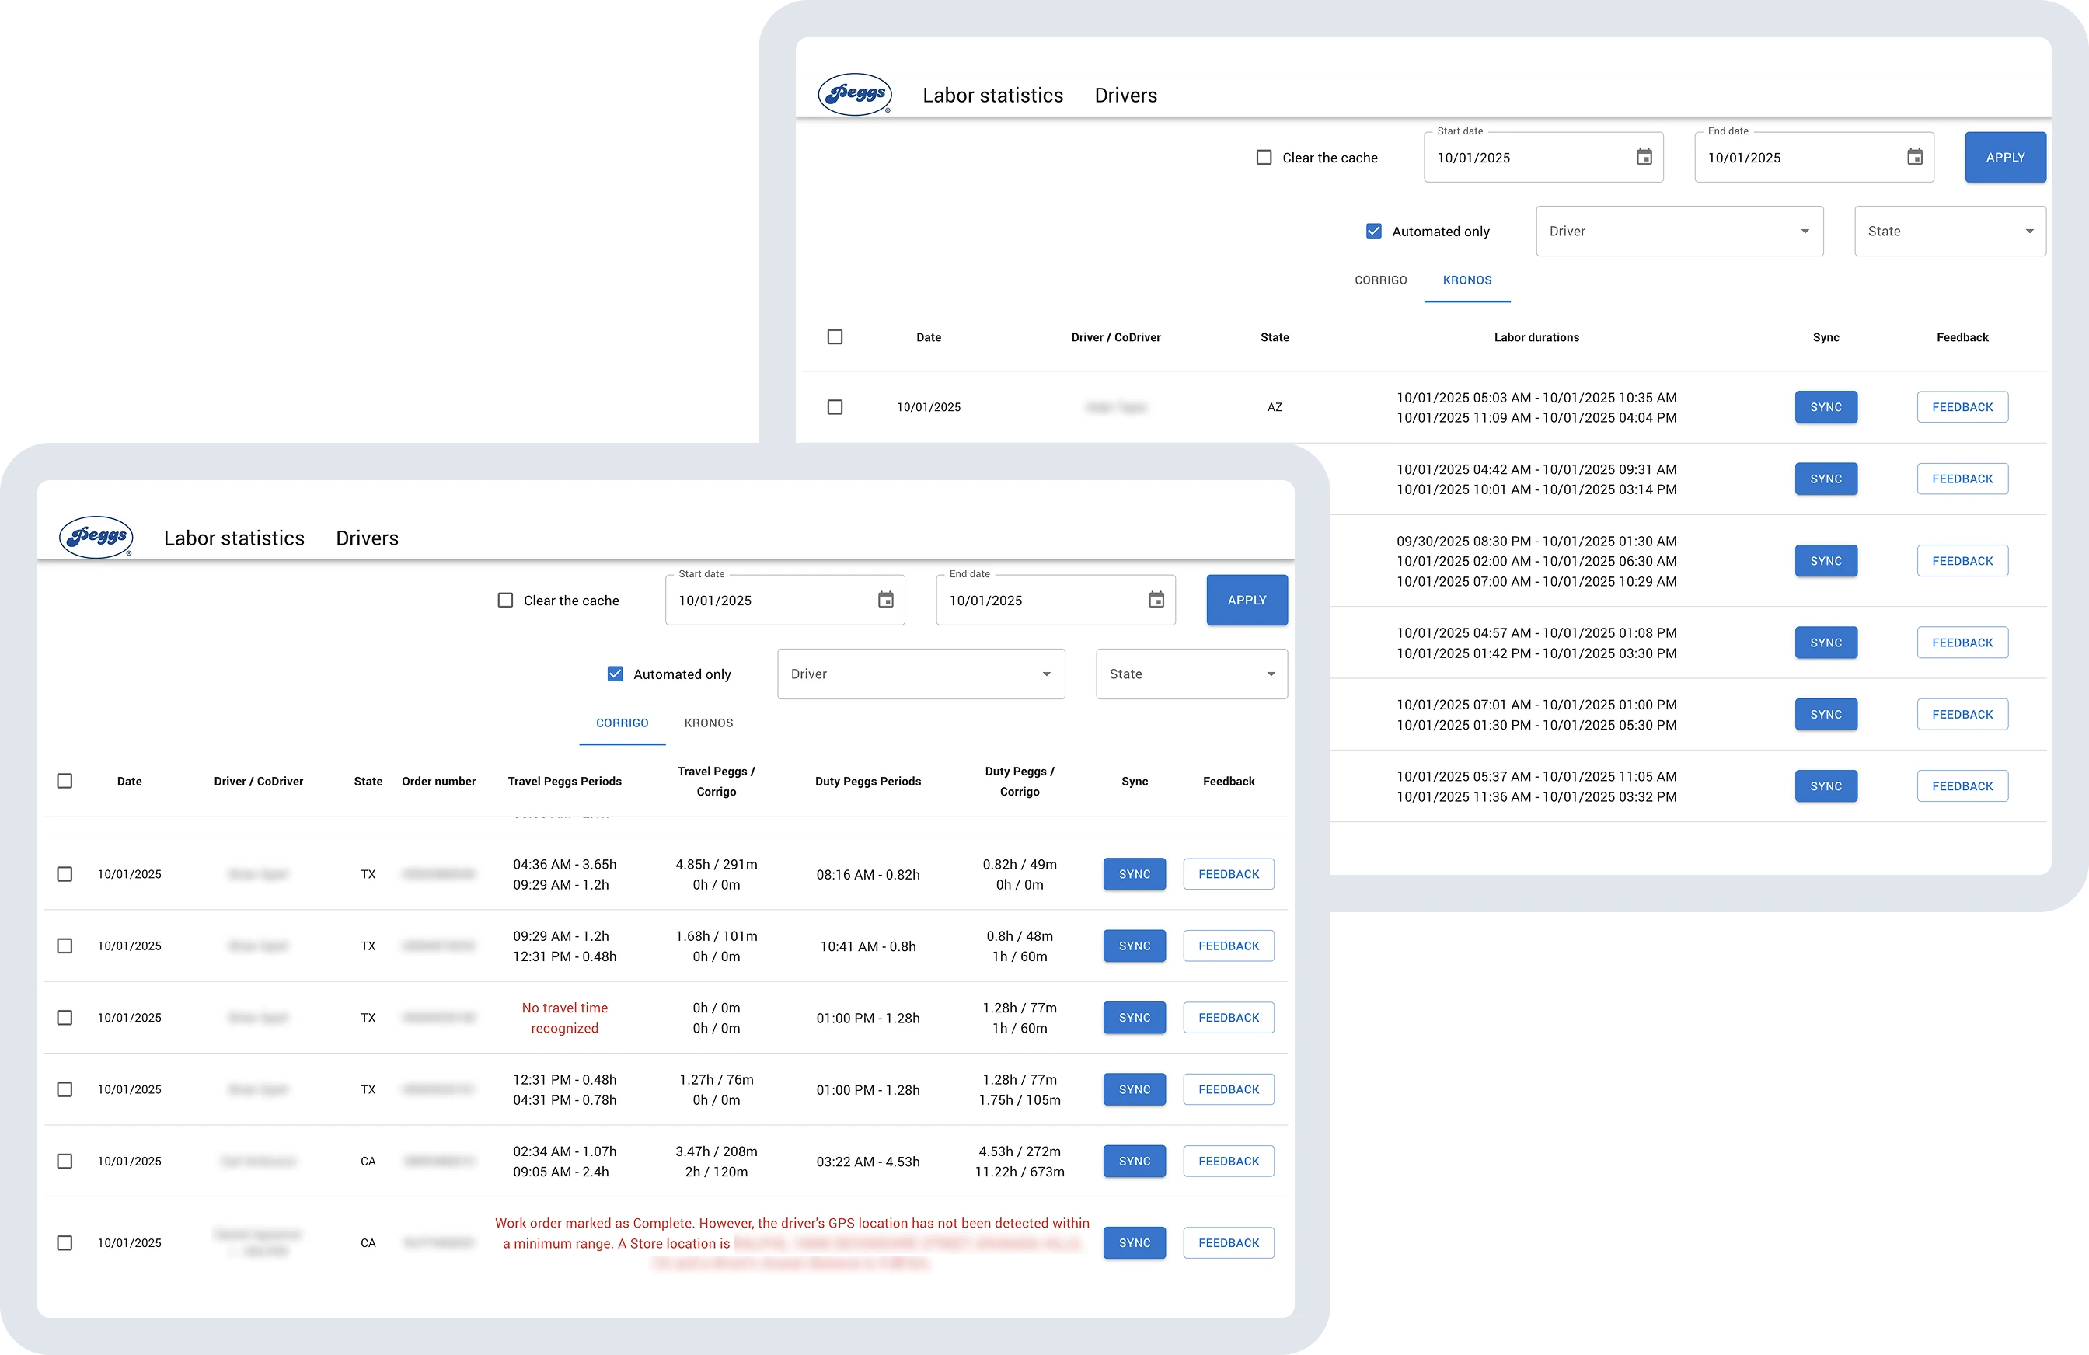The height and width of the screenshot is (1355, 2089).
Task: Switch to the CORRIGO tab in back window
Action: 1379,280
